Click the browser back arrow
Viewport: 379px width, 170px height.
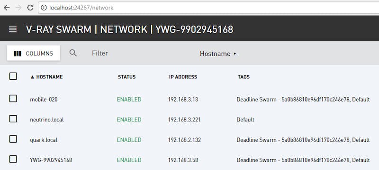coord(7,8)
